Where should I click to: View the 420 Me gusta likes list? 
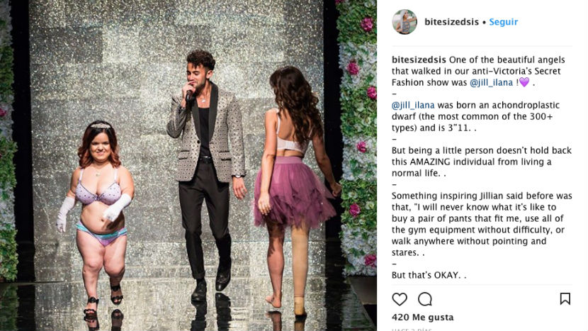point(423,318)
